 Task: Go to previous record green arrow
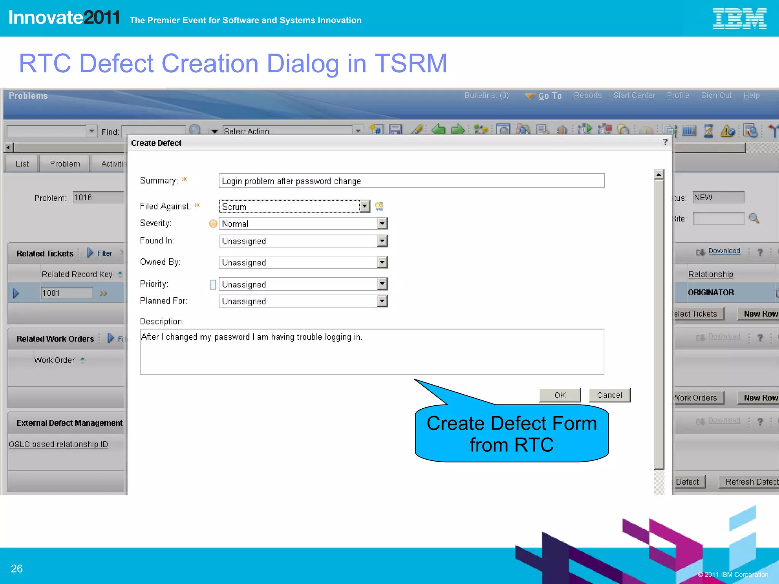[x=439, y=129]
